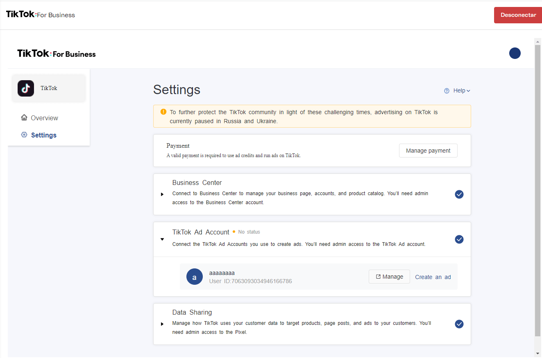Click the TikTok app logo icon in sidebar
The height and width of the screenshot is (358, 542).
(26, 88)
